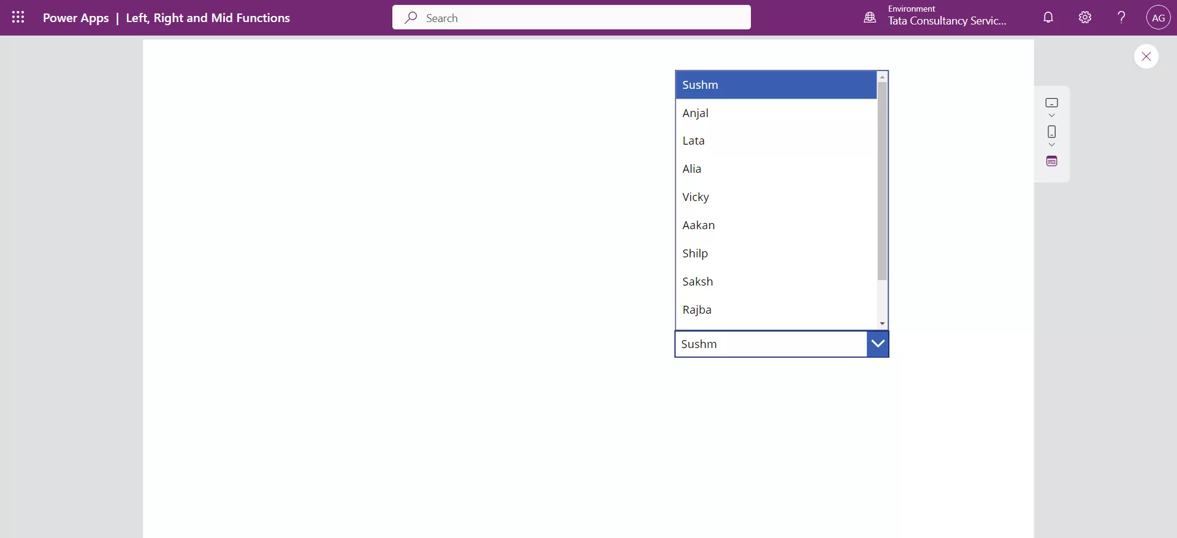This screenshot has height=538, width=1177.
Task: Click the list scrollbar down arrow
Action: point(882,324)
